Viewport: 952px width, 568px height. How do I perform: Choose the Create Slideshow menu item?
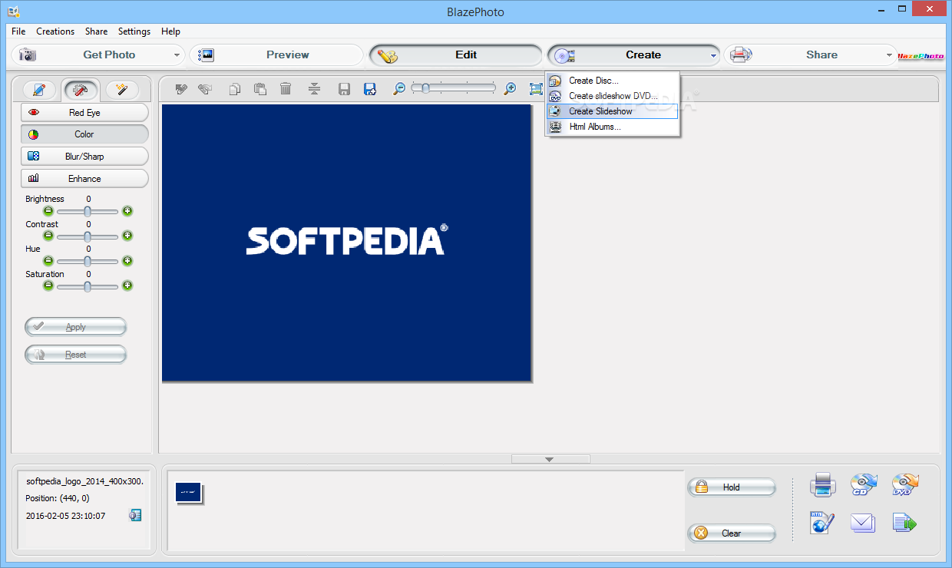613,111
